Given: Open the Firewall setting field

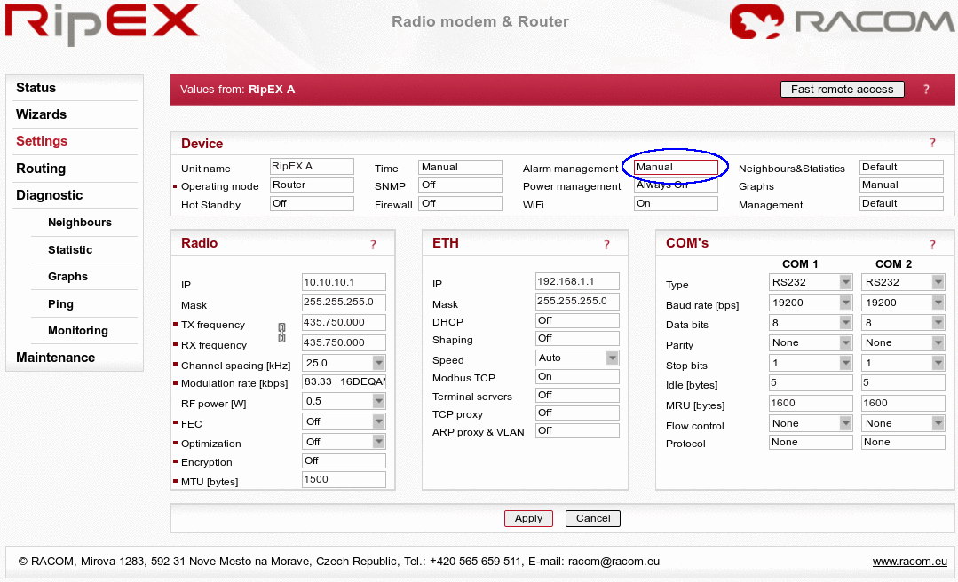Looking at the screenshot, I should click(x=461, y=203).
